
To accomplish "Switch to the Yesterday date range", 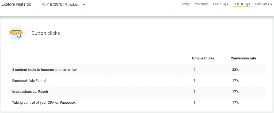I will click(x=201, y=4).
